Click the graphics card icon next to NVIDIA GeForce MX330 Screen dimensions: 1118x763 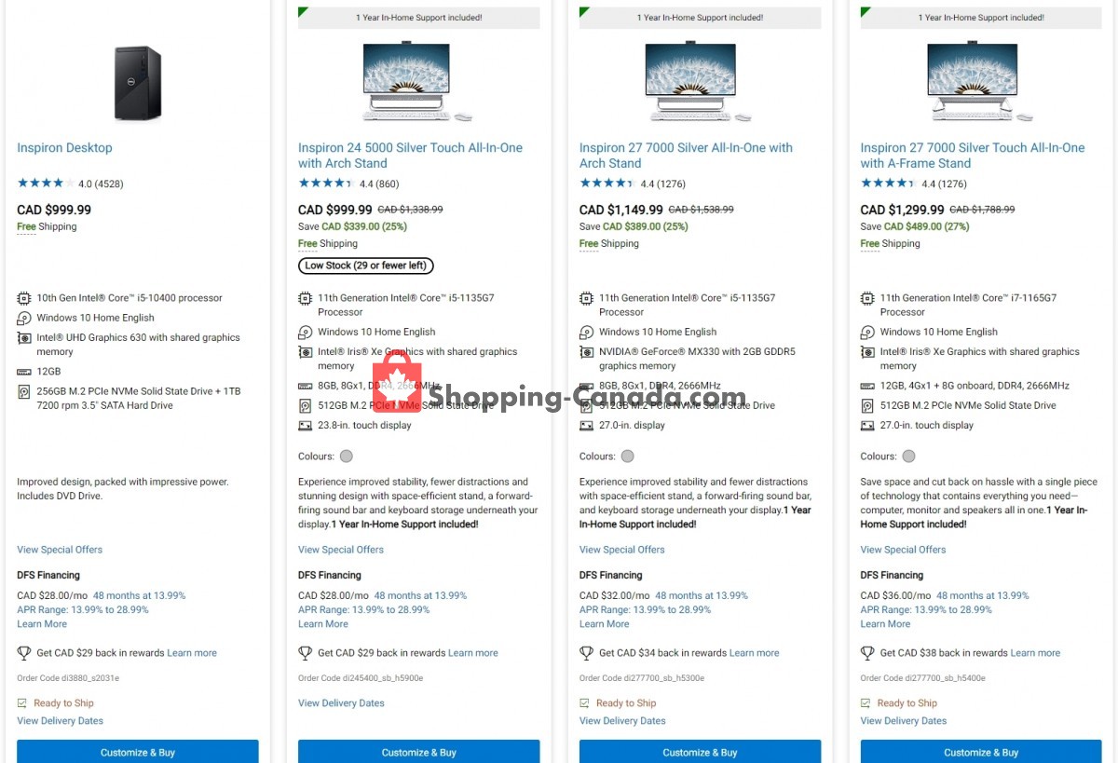click(x=586, y=352)
